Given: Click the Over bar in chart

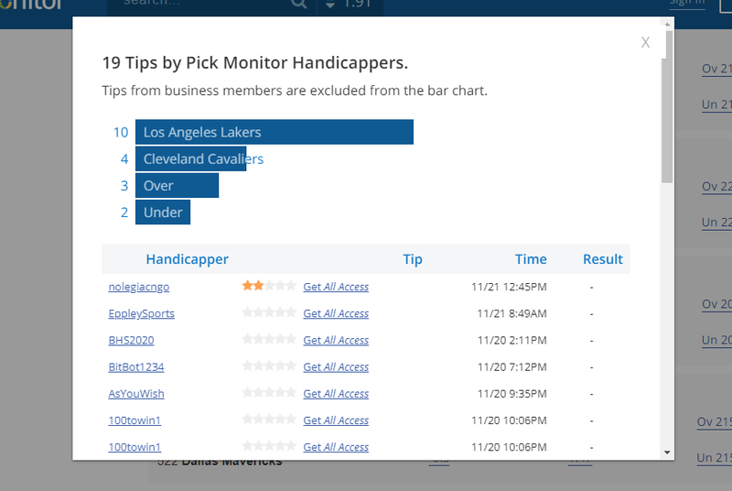Looking at the screenshot, I should click(177, 185).
